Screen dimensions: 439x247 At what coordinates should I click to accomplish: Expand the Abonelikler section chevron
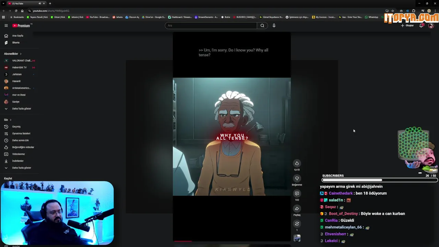coord(21,54)
